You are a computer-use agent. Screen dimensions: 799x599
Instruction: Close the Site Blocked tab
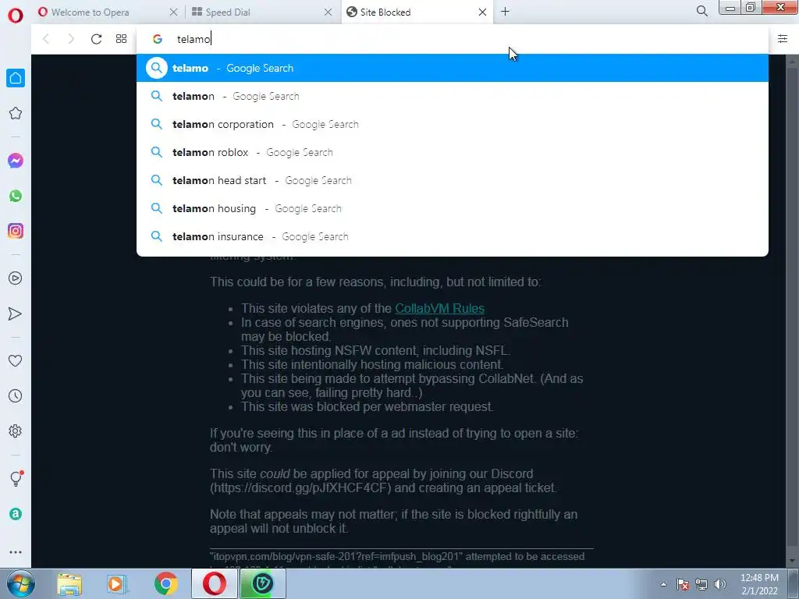(x=482, y=12)
